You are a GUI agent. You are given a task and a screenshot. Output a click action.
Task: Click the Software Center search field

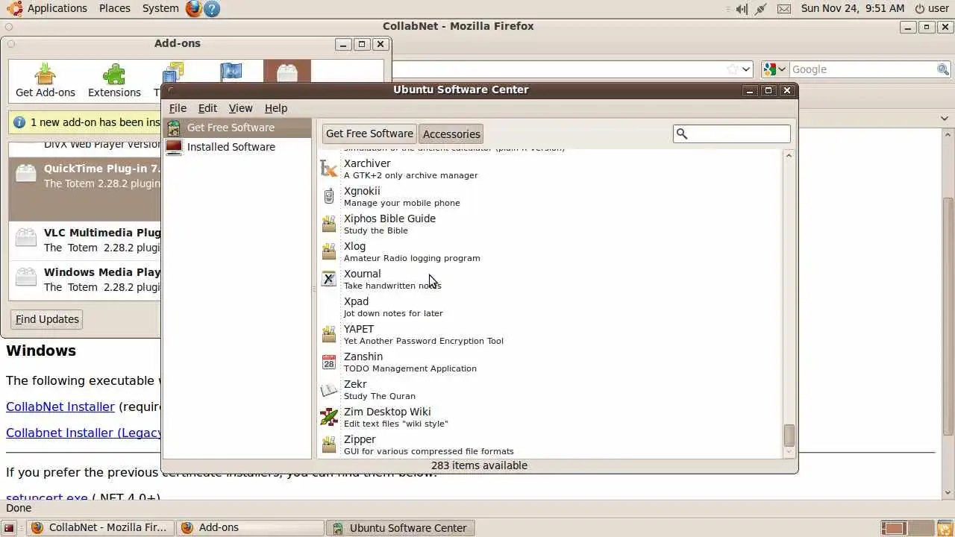click(731, 134)
